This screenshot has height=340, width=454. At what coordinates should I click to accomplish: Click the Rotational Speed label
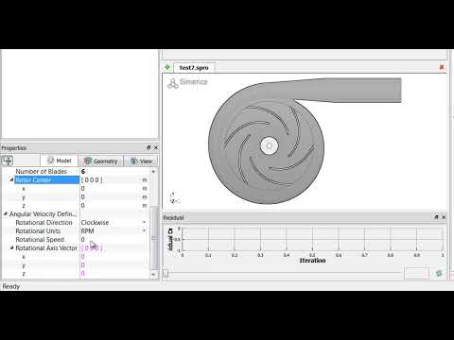[40, 239]
